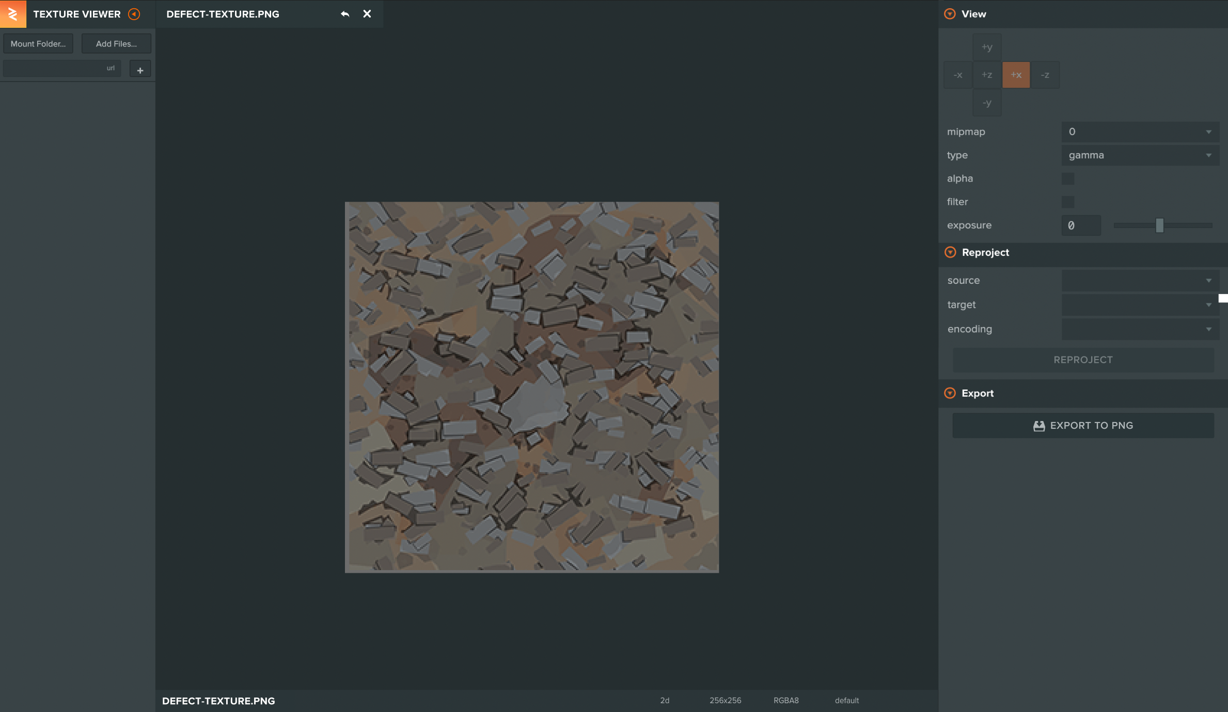Image resolution: width=1228 pixels, height=712 pixels.
Task: Click the Mount Folder button
Action: [38, 43]
